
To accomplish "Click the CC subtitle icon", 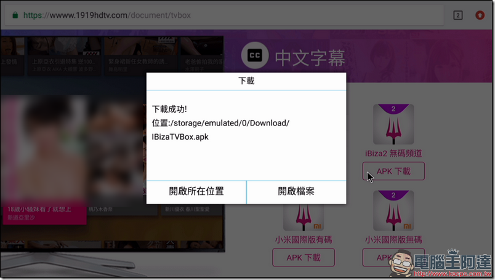I will click(254, 57).
